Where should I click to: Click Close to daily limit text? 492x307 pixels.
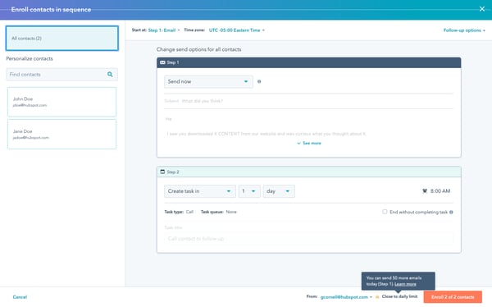[x=400, y=296]
